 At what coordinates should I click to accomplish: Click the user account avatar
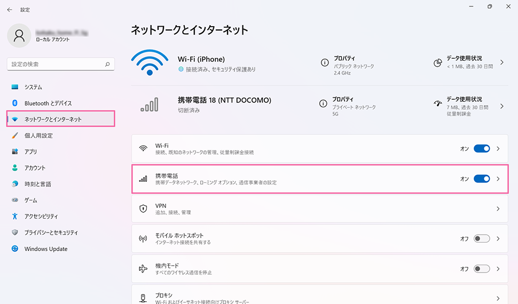20,35
